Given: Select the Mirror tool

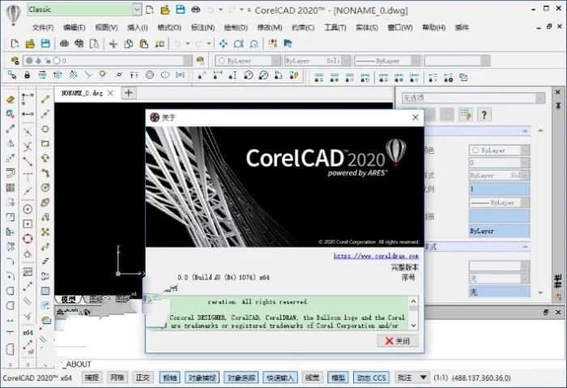Looking at the screenshot, I should coord(10,143).
